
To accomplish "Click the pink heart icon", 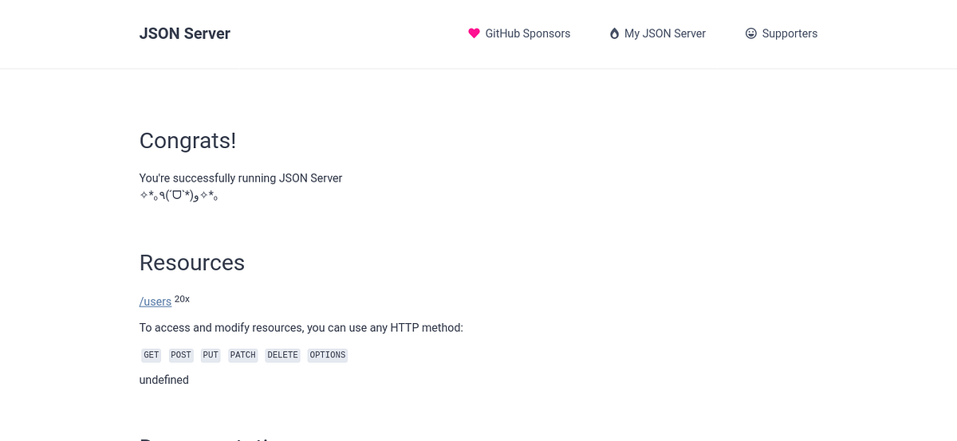I will tap(474, 33).
